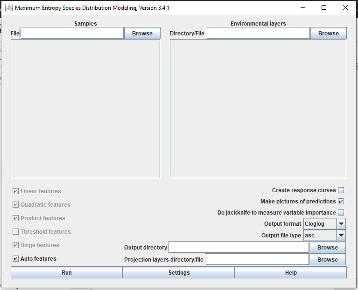The height and width of the screenshot is (290, 358).
Task: Select the Projection layers directory/file field
Action: click(257, 259)
